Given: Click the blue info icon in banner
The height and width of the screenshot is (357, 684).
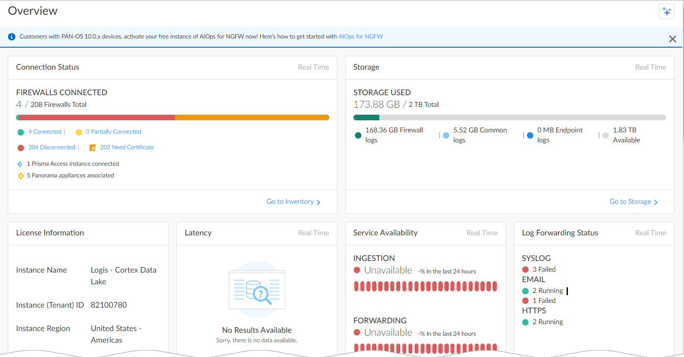Looking at the screenshot, I should (12, 37).
